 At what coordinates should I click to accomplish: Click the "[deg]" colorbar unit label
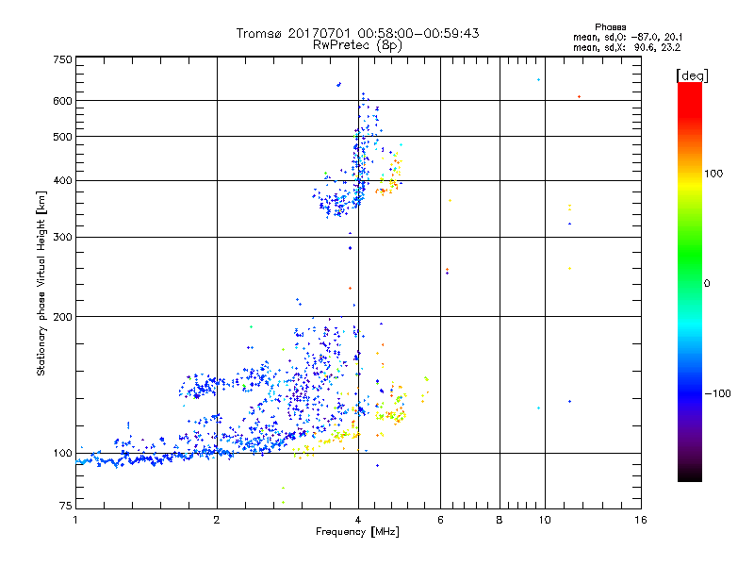pos(692,75)
